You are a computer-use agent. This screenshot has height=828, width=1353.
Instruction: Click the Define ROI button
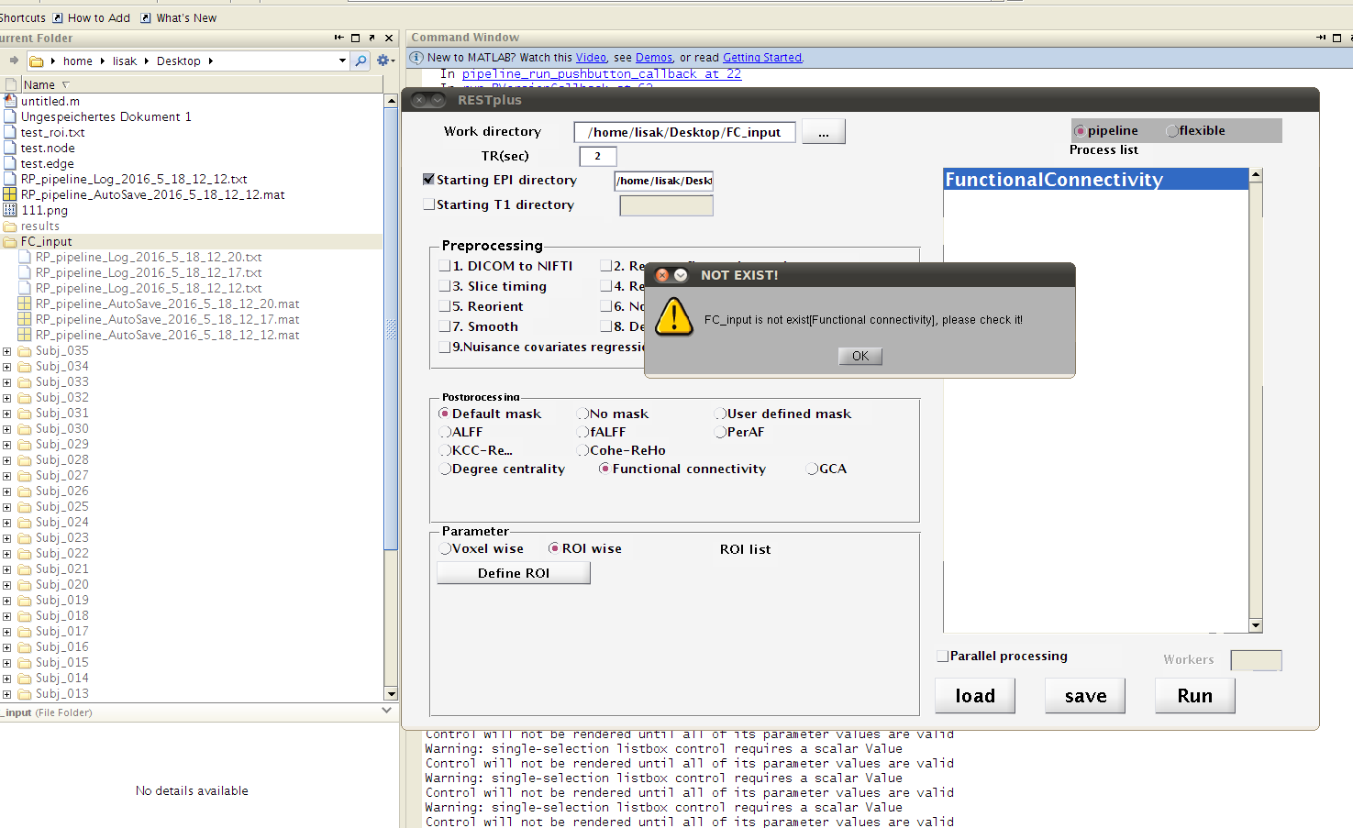(514, 573)
